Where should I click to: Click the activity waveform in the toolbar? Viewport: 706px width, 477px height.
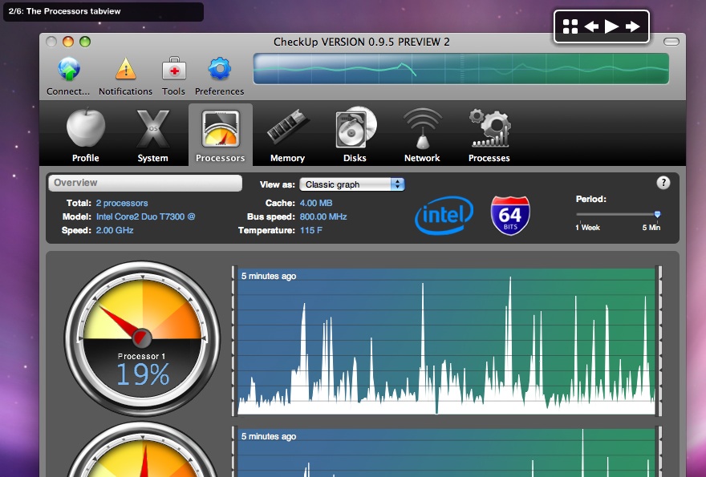click(461, 69)
